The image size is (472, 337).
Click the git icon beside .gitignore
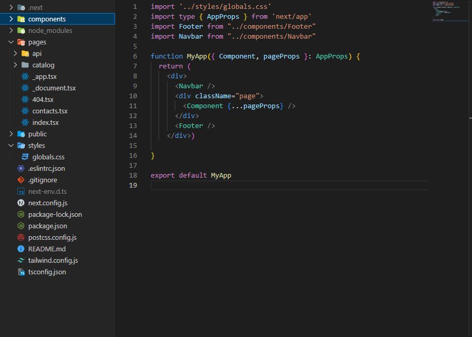[21, 180]
